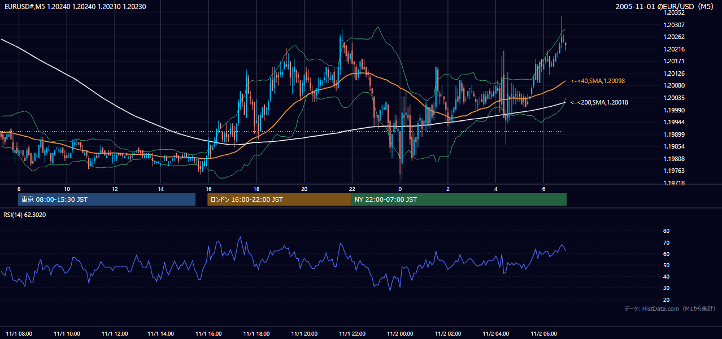Click the 1.20126 price axis label
This screenshot has height=339, width=722.
tap(674, 73)
